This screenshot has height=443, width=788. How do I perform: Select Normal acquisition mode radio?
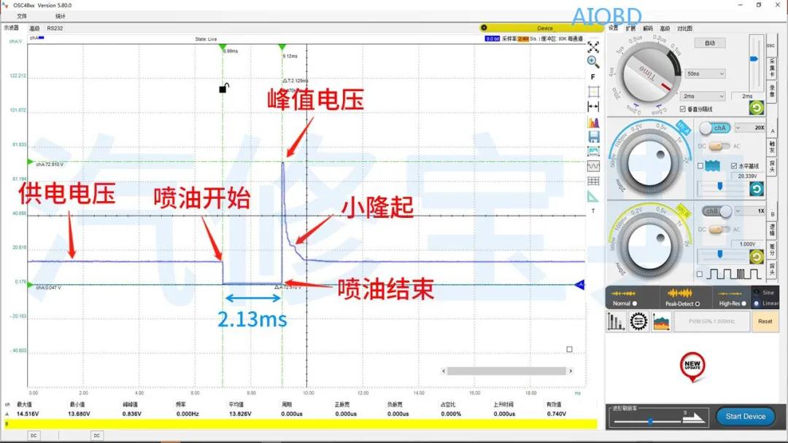click(x=634, y=304)
